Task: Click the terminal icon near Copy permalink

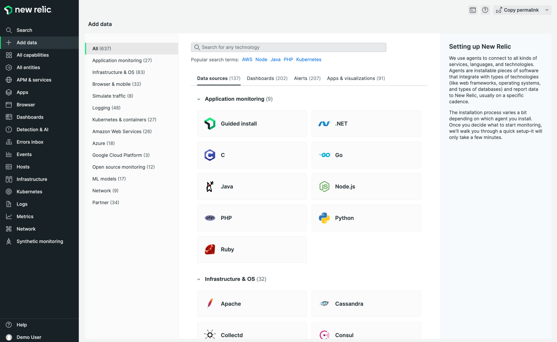Action: (x=473, y=10)
